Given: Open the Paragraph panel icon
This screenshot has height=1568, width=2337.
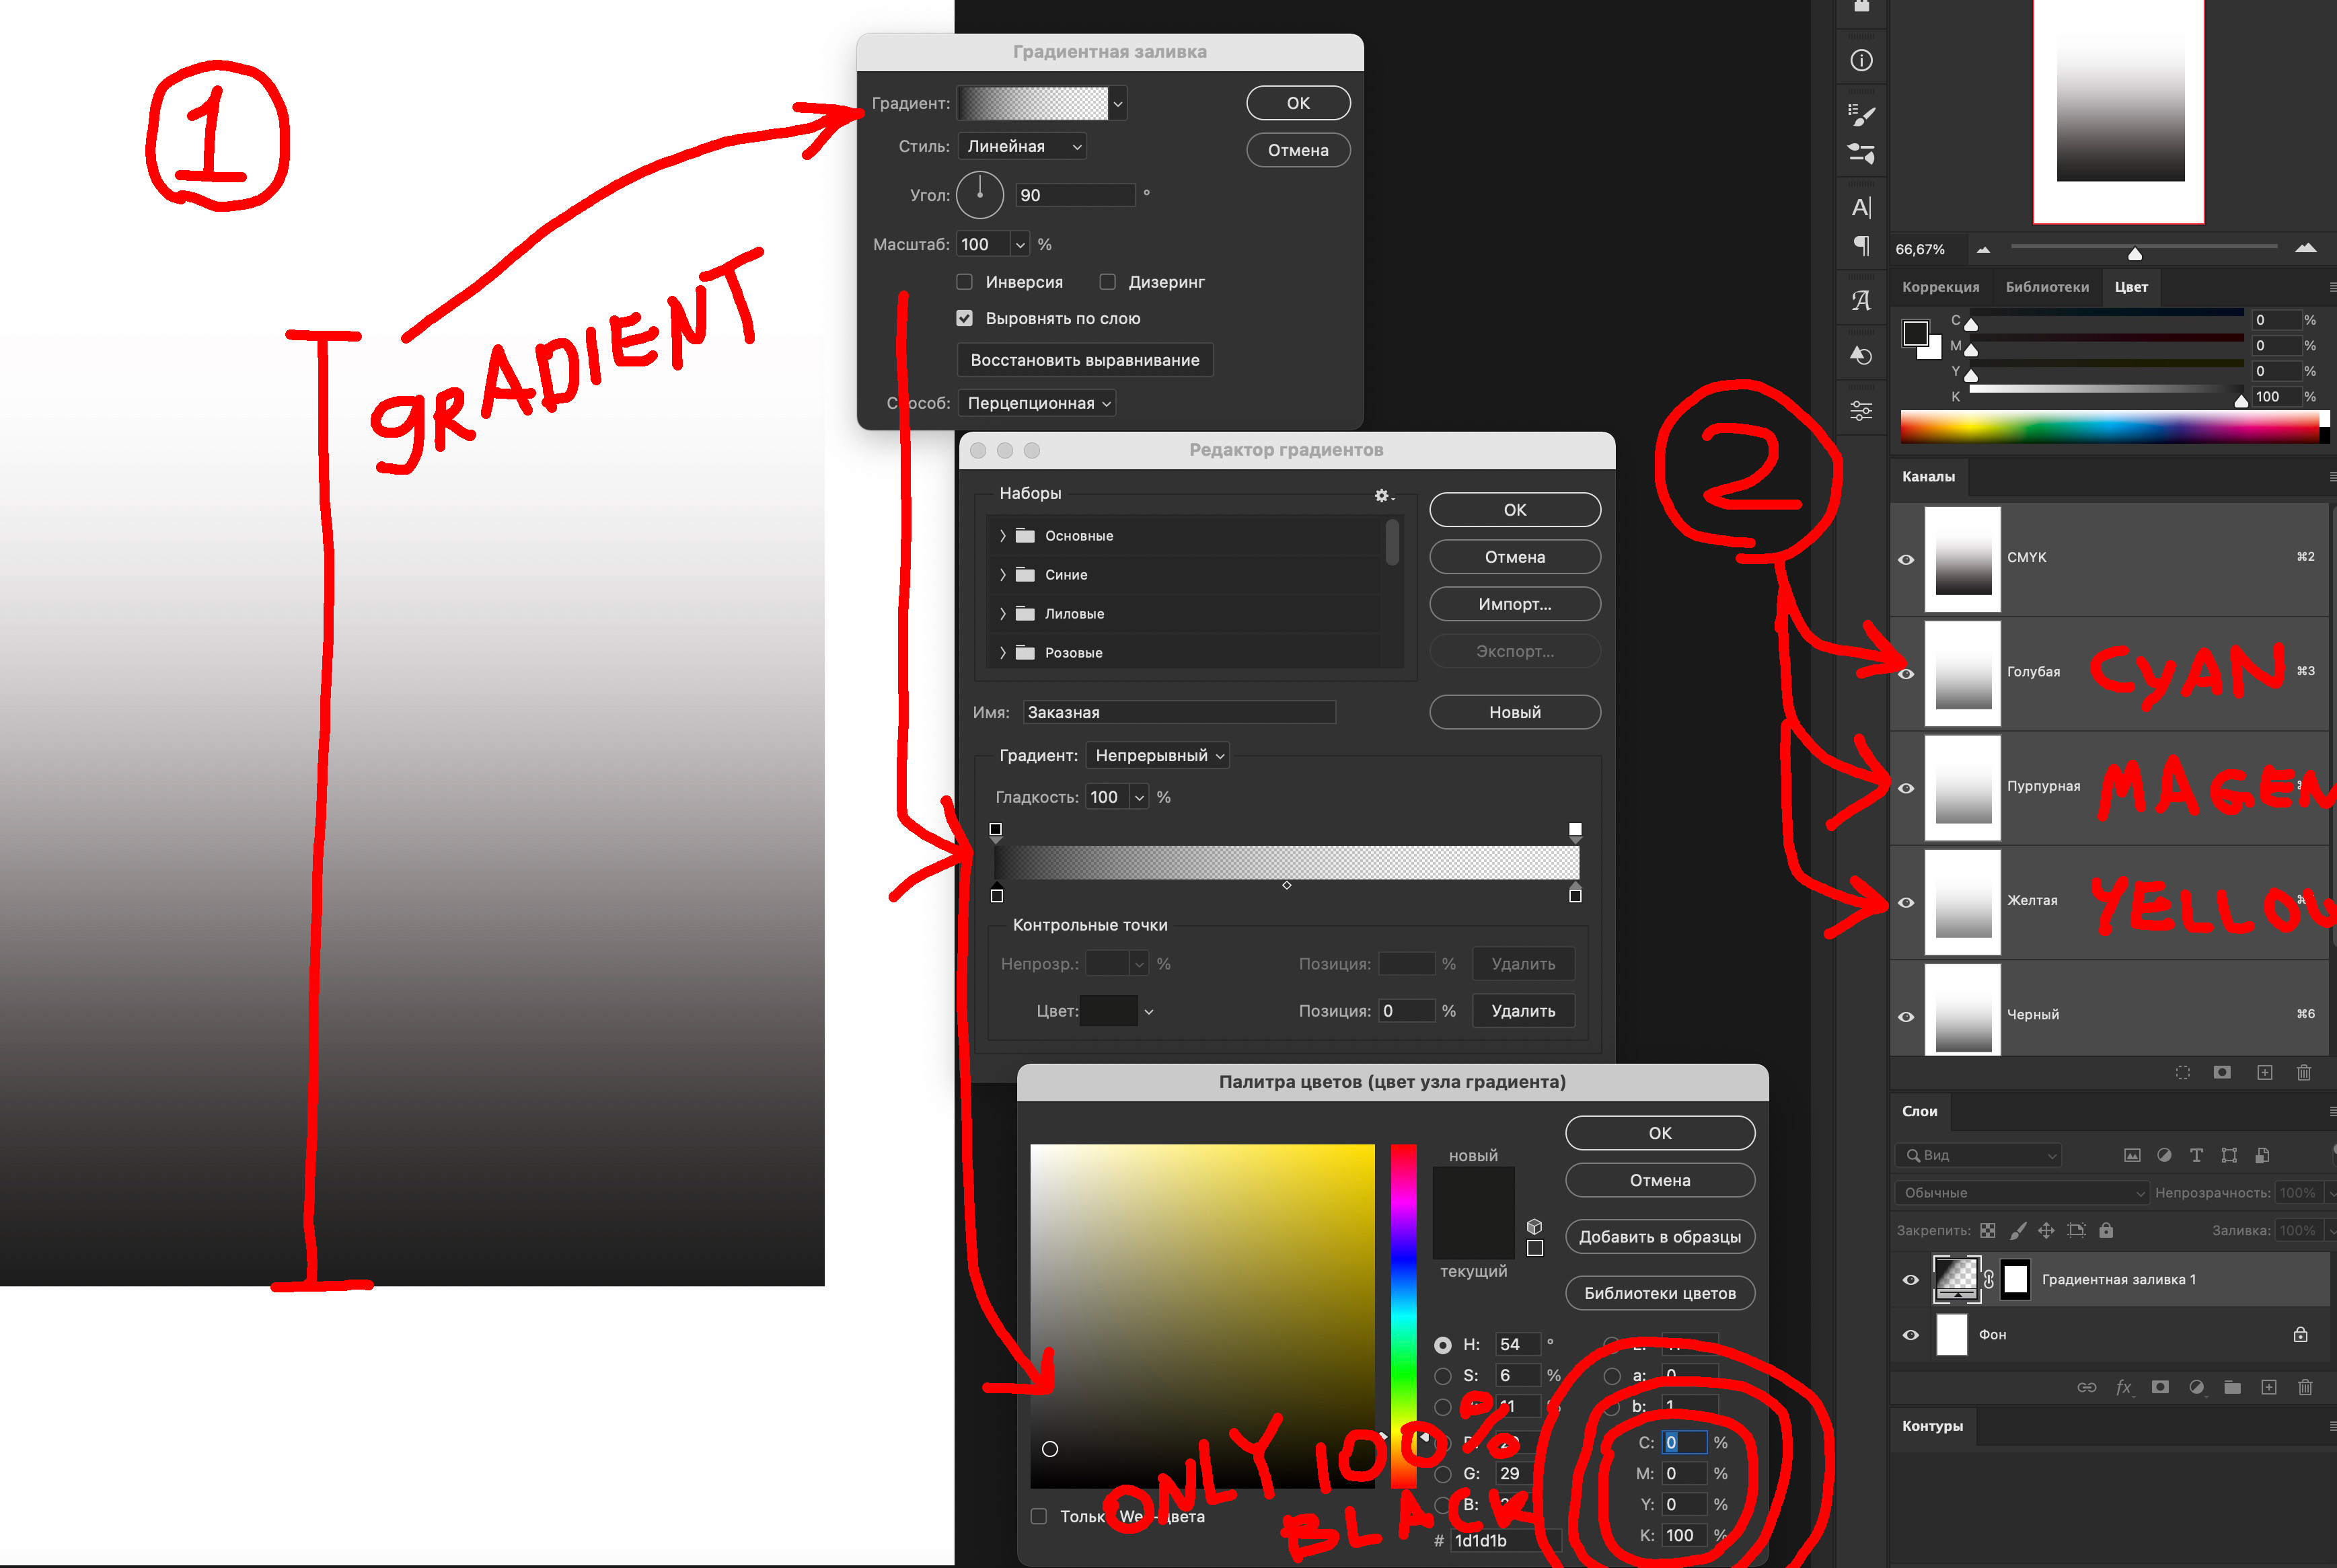Looking at the screenshot, I should [x=1861, y=245].
